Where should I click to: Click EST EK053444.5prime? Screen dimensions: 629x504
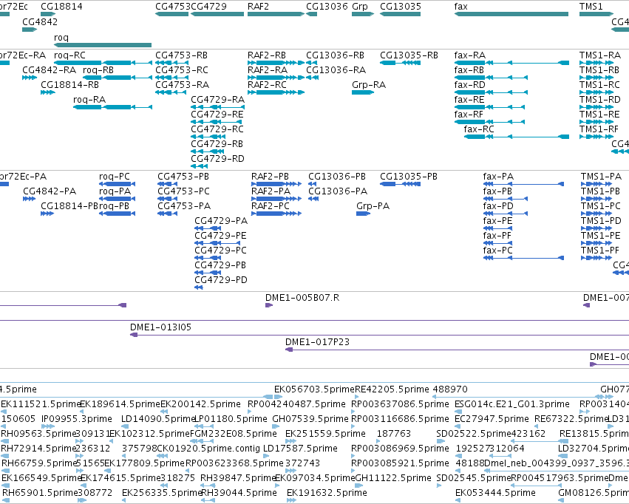pyautogui.click(x=458, y=500)
